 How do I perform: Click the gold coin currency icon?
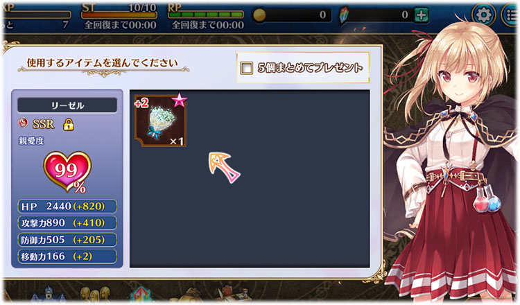[259, 15]
